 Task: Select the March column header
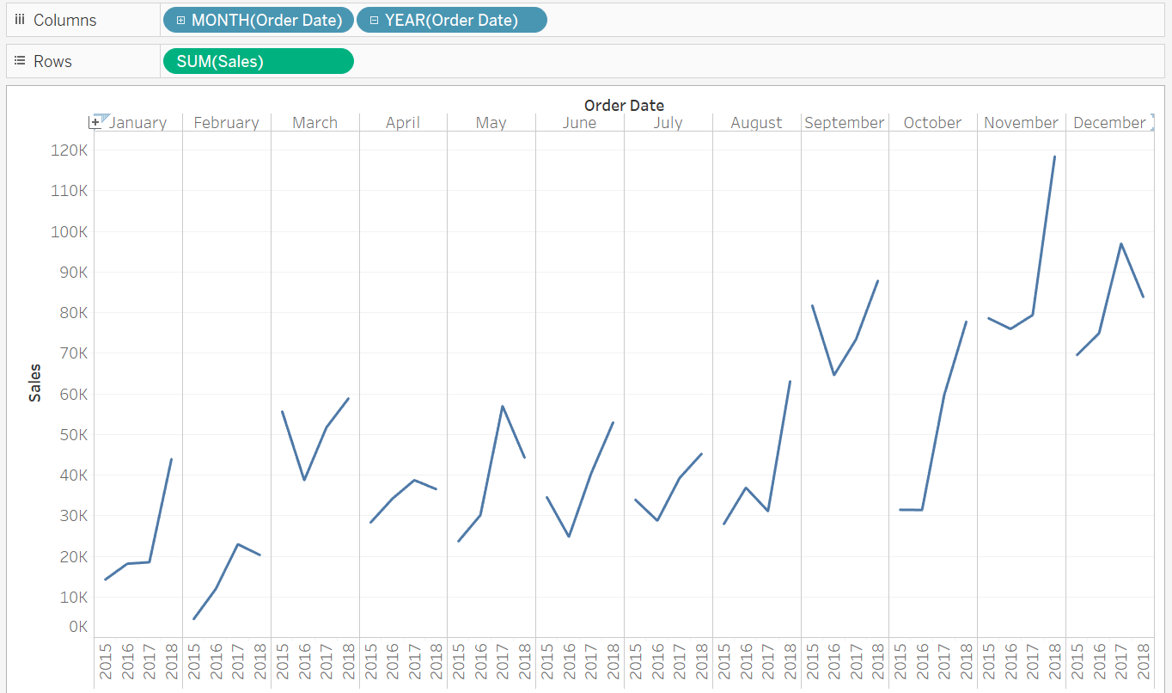click(314, 123)
